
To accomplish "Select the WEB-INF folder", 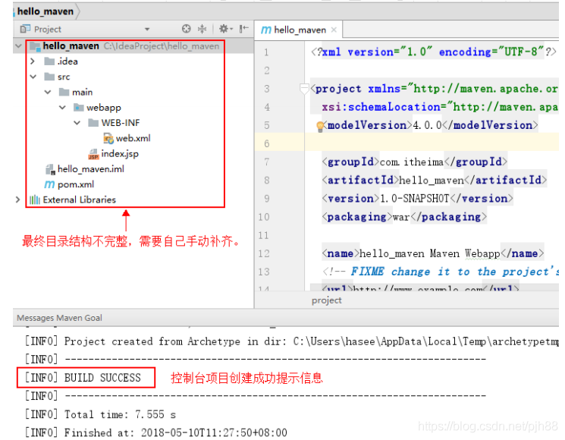I will click(121, 123).
